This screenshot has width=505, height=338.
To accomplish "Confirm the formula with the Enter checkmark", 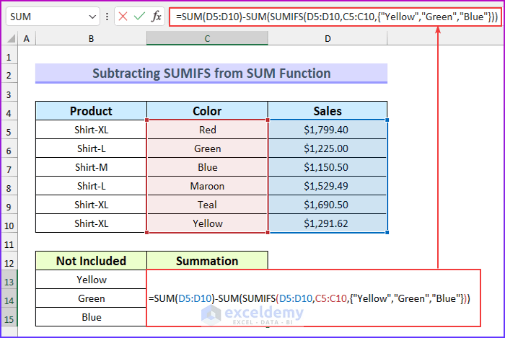I will tap(140, 17).
